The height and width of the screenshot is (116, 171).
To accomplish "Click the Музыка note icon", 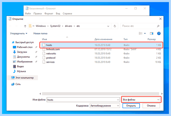I will coord(15,71).
